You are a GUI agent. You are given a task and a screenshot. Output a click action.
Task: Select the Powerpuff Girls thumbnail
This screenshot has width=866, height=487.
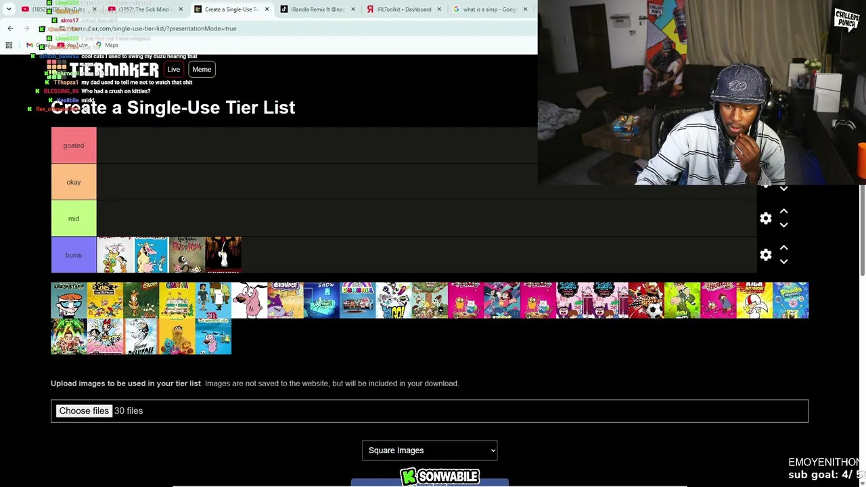(105, 336)
